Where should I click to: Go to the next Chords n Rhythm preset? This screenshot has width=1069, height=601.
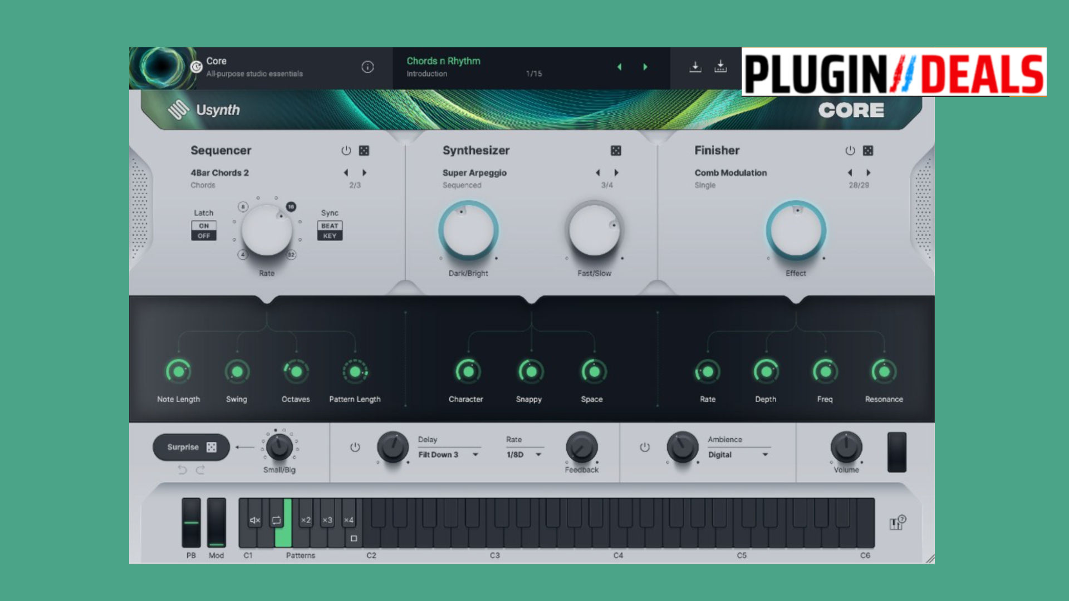(x=645, y=67)
